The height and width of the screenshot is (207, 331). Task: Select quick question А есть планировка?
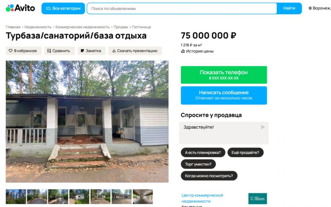coord(203,152)
